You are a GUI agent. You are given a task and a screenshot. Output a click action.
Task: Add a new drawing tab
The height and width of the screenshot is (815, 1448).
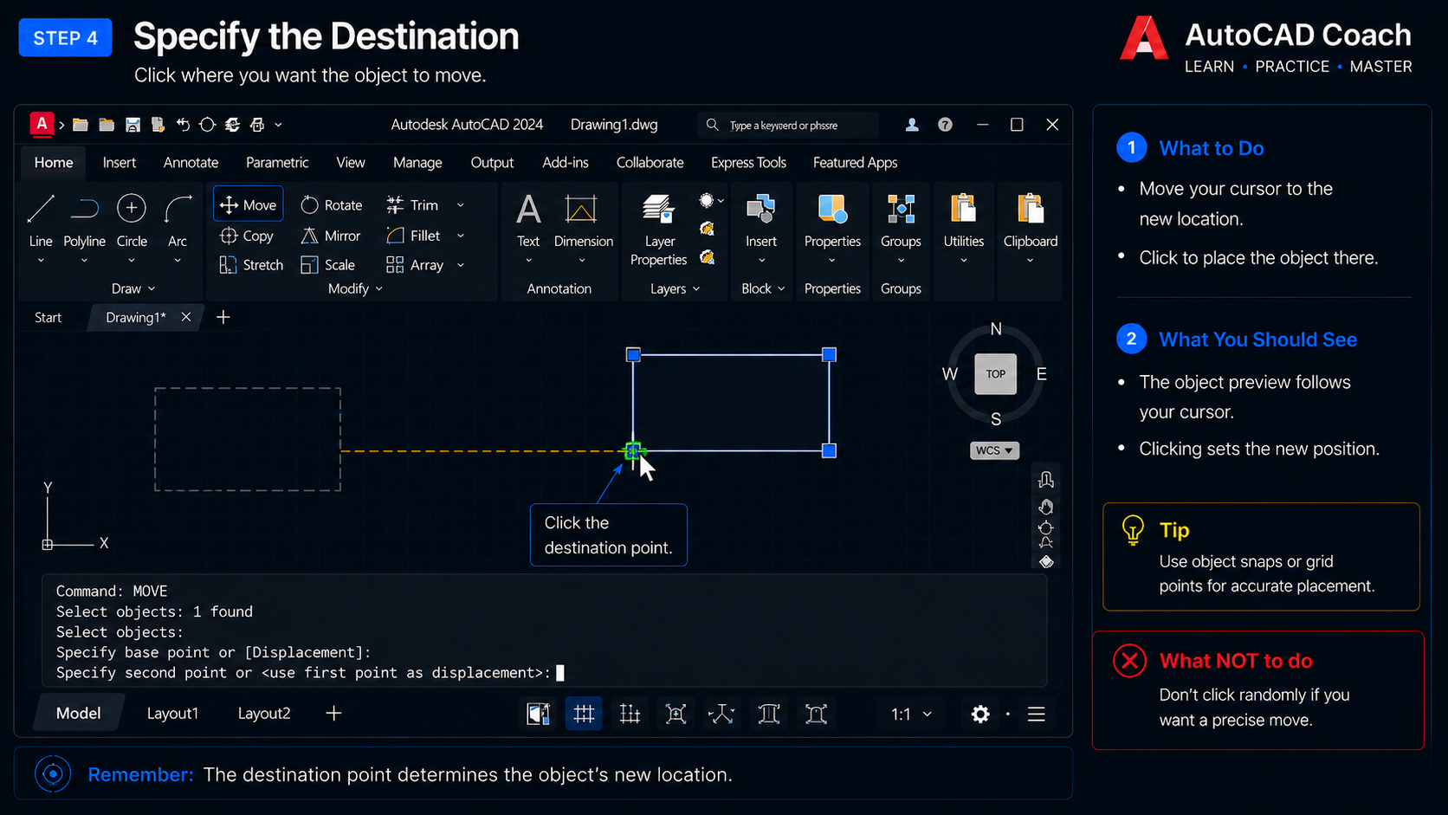pyautogui.click(x=223, y=317)
